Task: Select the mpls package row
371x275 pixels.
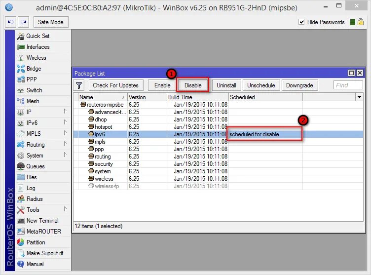Action: pyautogui.click(x=218, y=142)
